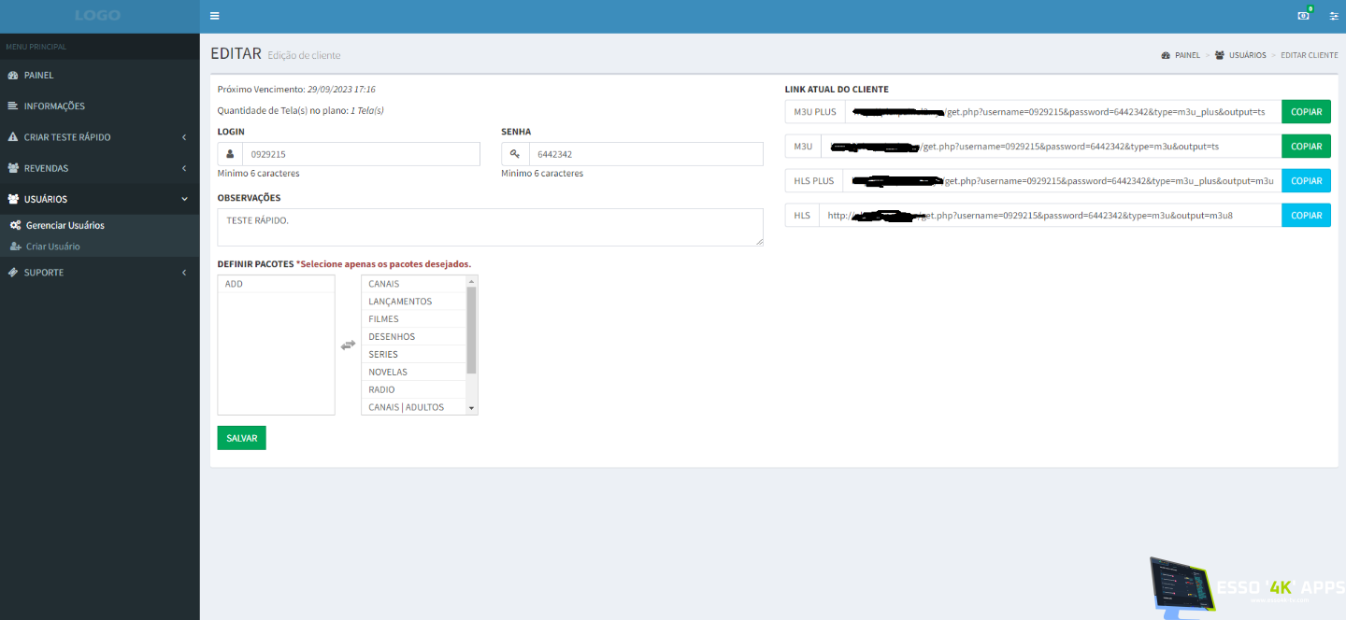The image size is (1346, 620).
Task: Select FILMES in the packages list
Action: coord(384,319)
